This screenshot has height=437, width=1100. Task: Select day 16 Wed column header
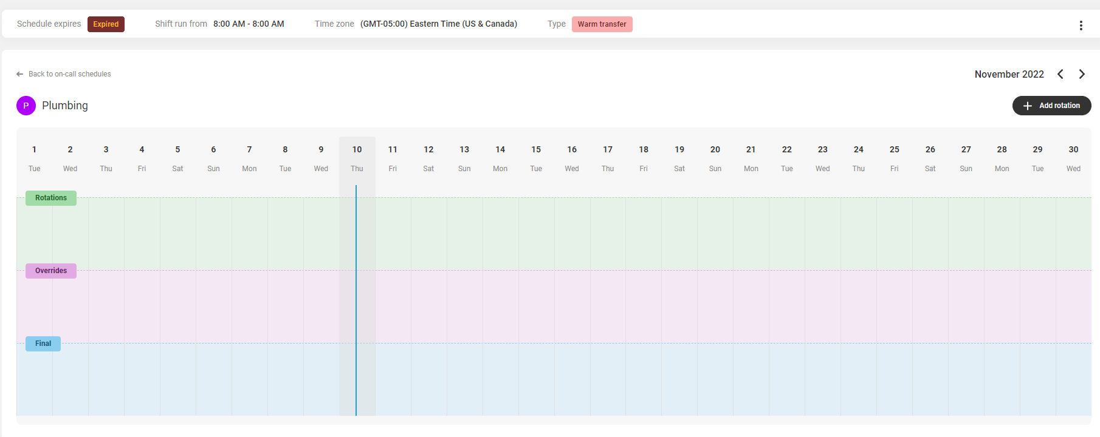[572, 158]
